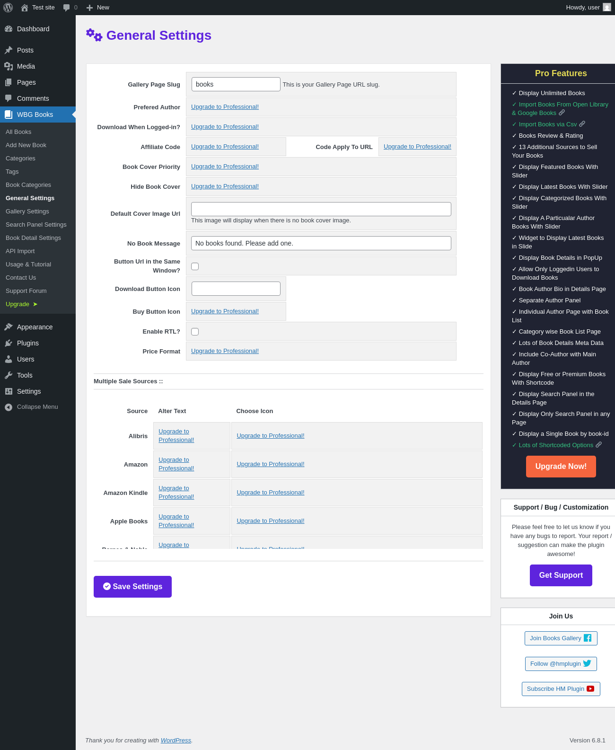The width and height of the screenshot is (615, 750).
Task: Click the link icon after Google Books
Action: point(562,113)
